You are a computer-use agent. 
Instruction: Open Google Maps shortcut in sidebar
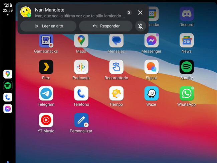[8, 74]
